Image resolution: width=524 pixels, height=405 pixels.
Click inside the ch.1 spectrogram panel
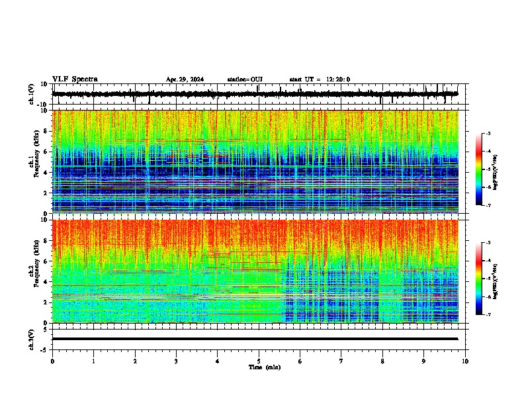click(255, 161)
